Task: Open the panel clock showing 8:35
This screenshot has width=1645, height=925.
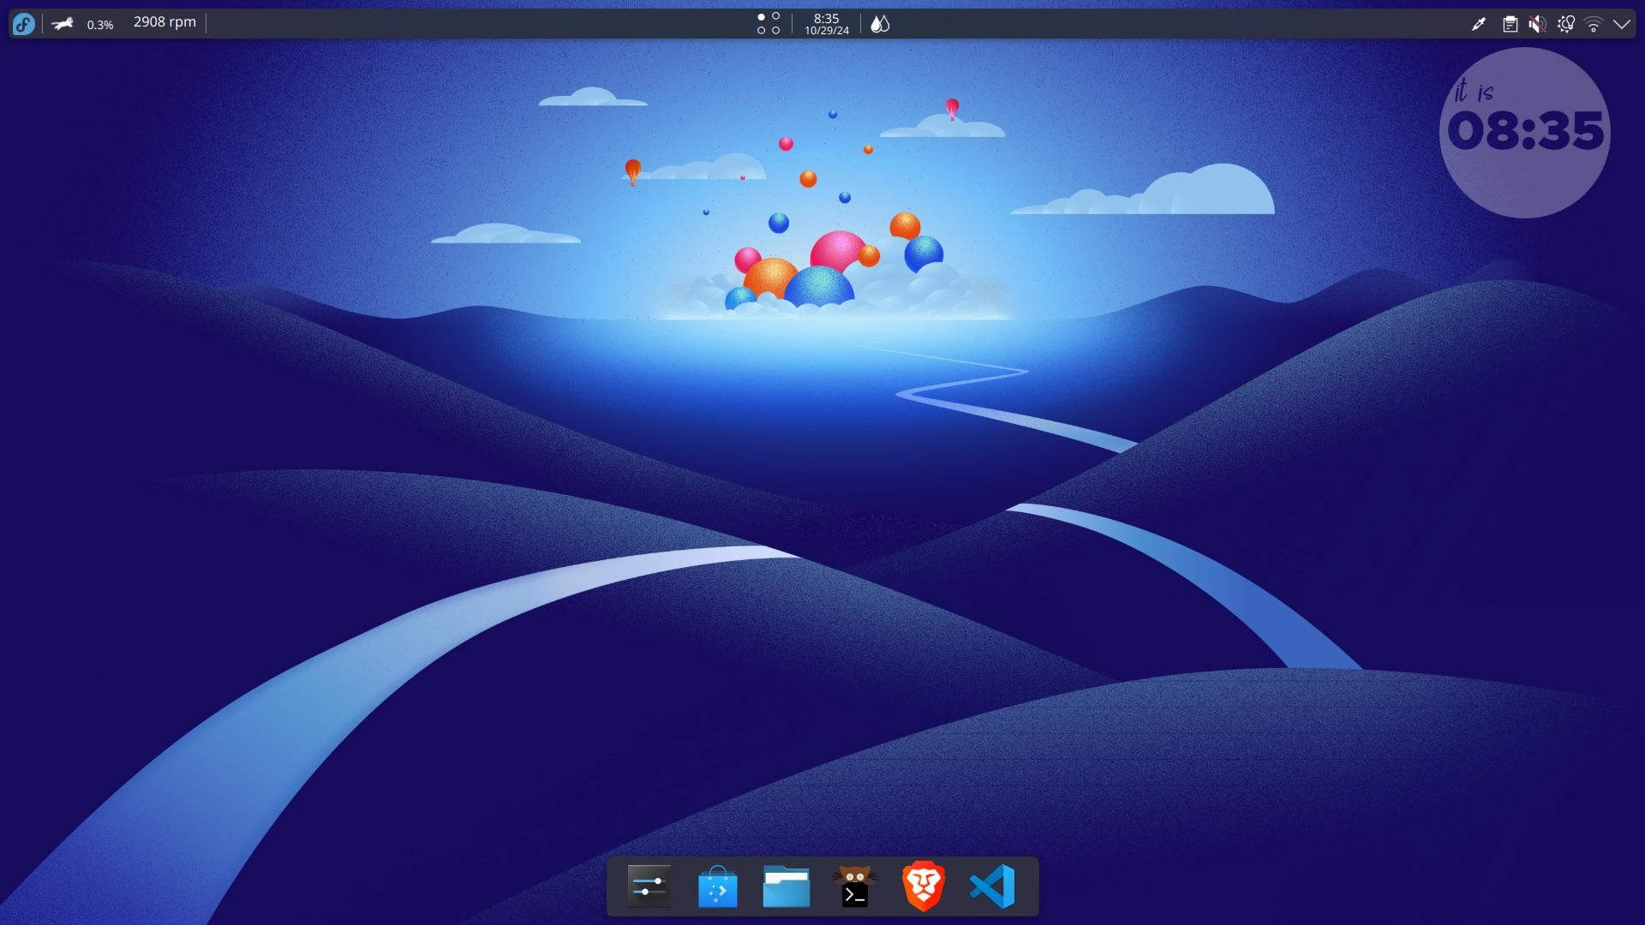Action: click(x=827, y=24)
